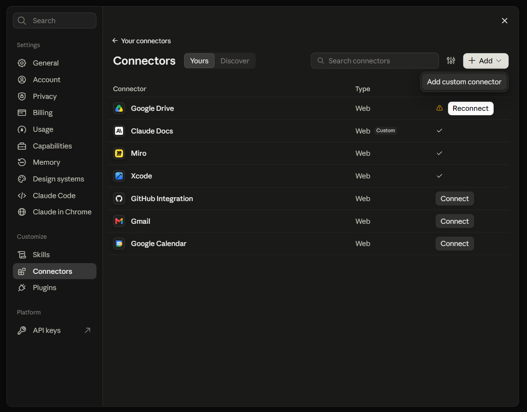Select the Yours tab
Image resolution: width=527 pixels, height=412 pixels.
click(199, 61)
